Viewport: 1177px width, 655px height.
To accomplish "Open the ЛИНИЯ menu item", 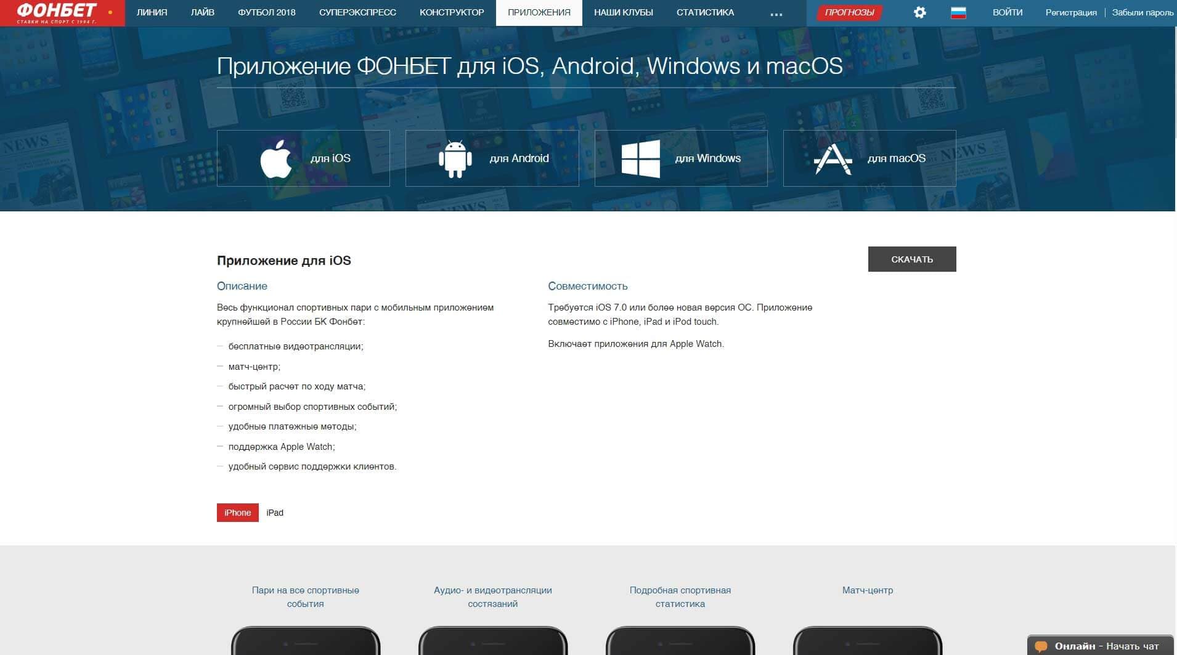I will [x=152, y=12].
